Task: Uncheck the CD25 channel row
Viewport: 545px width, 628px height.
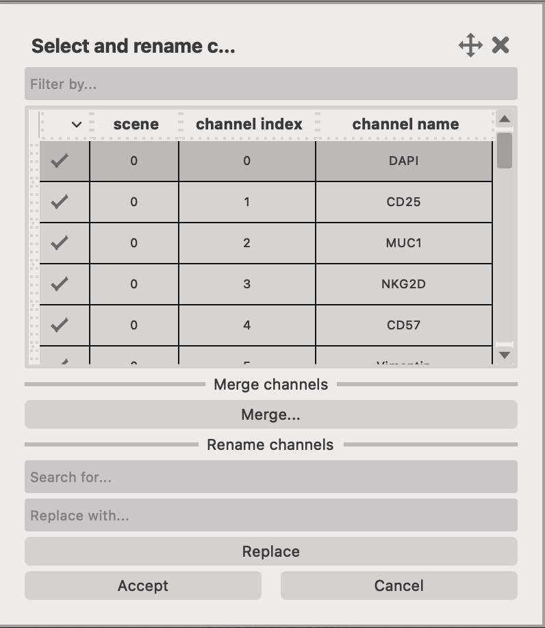Action: click(60, 202)
